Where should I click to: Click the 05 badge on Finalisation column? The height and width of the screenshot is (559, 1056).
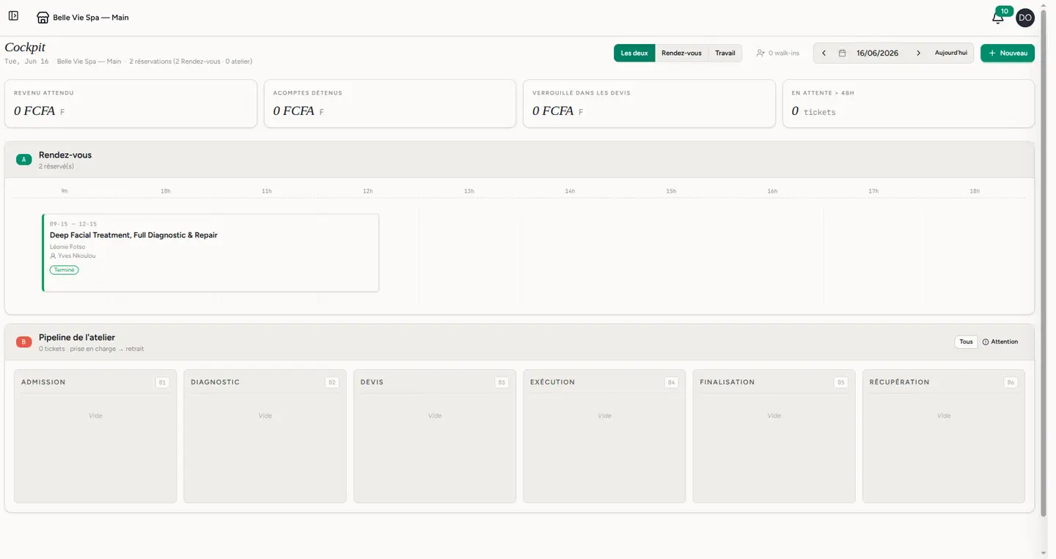tap(841, 382)
